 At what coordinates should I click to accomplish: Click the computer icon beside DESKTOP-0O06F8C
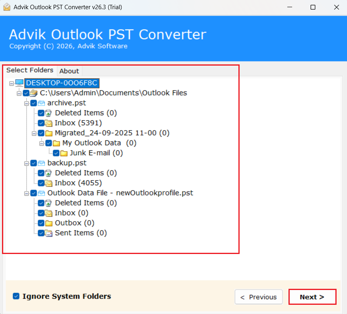[19, 83]
